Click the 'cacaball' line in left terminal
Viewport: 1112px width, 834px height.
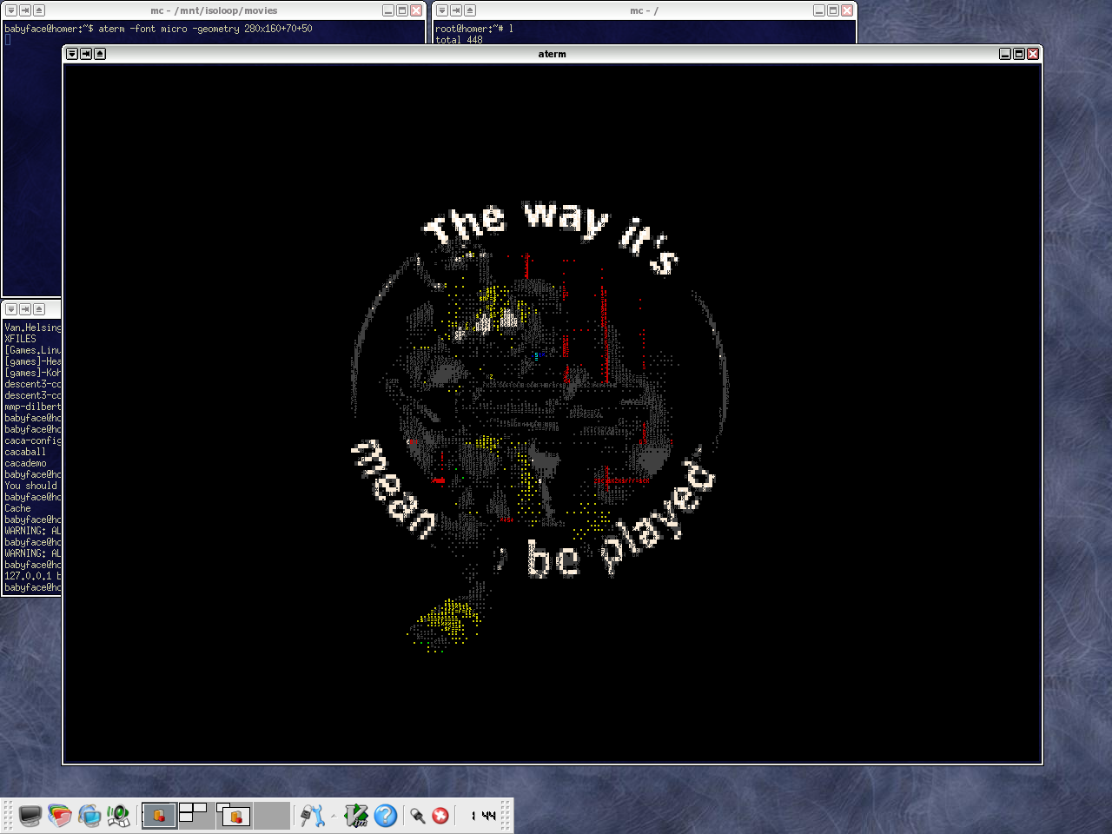click(x=25, y=452)
